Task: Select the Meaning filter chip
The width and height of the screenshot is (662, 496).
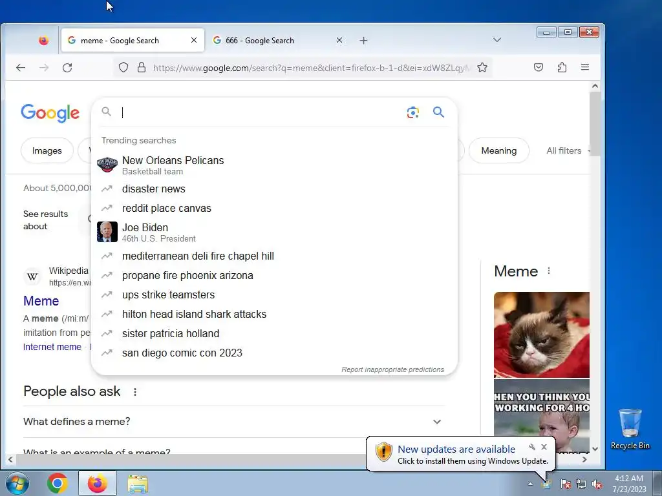Action: click(x=498, y=150)
